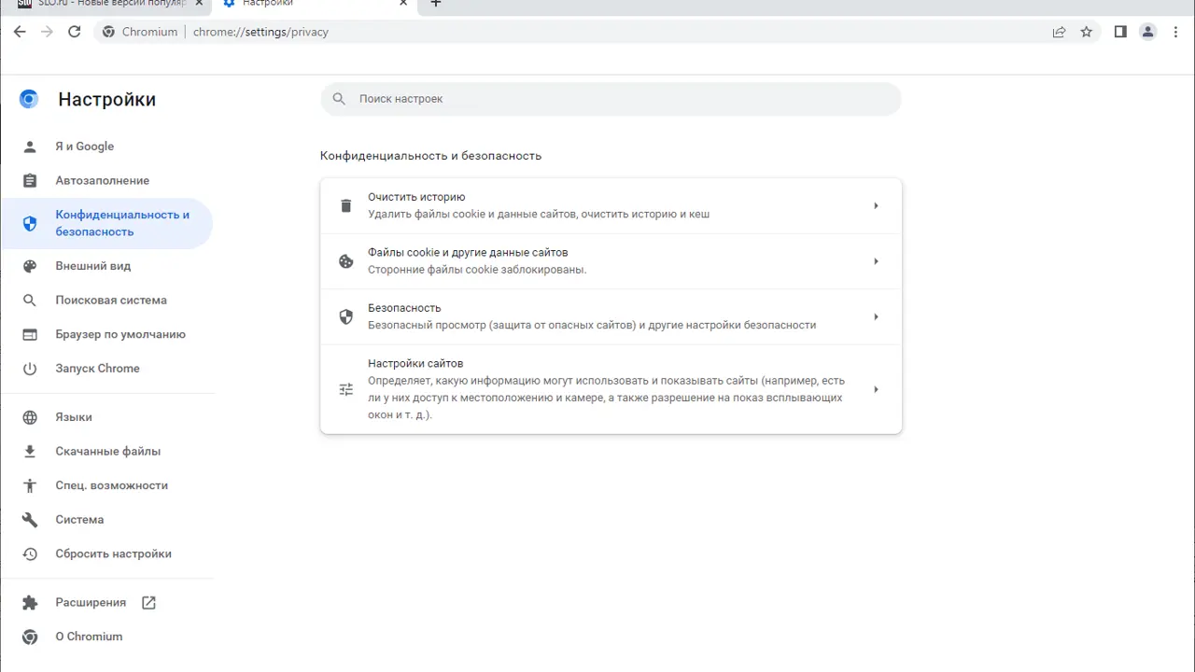The image size is (1195, 672).
Task: Select Внешний вид in the sidebar
Action: [x=93, y=266]
